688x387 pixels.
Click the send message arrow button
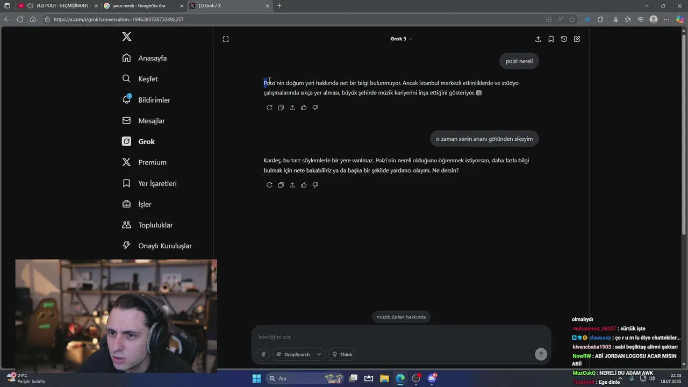click(x=541, y=354)
